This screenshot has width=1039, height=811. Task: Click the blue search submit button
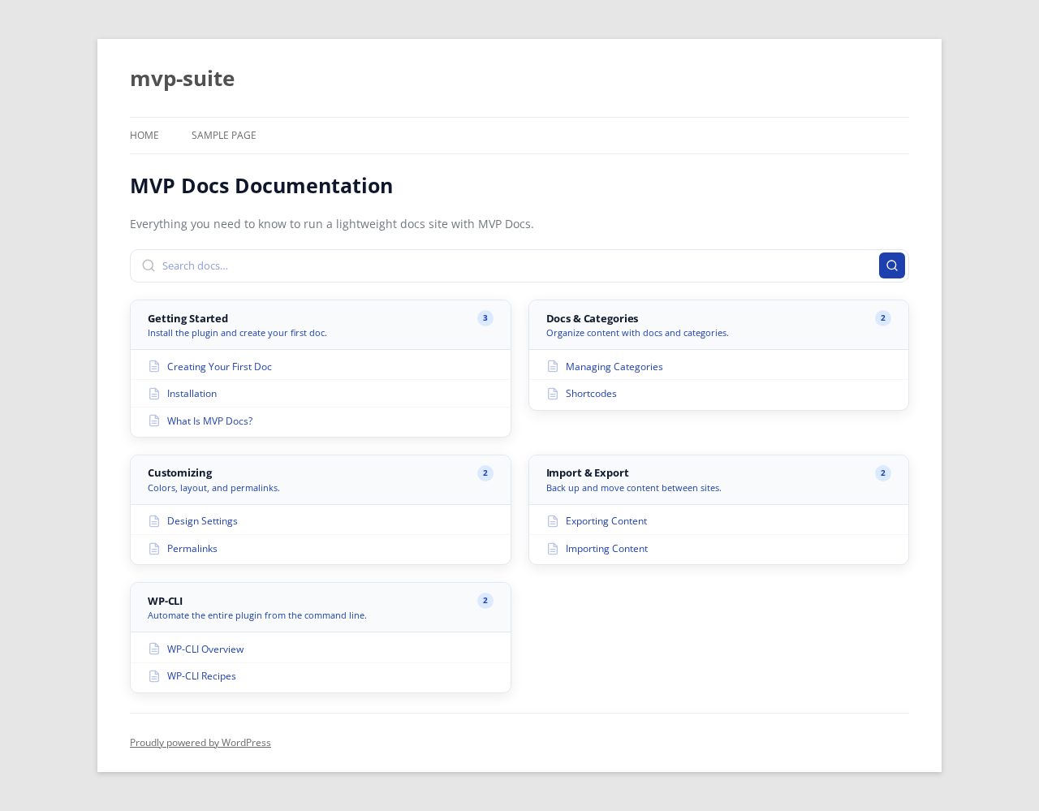(892, 265)
